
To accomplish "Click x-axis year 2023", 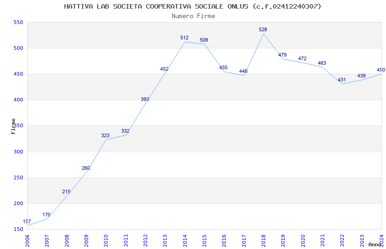I will (x=362, y=240).
